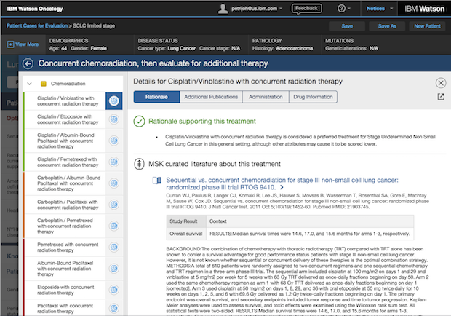Viewport: 451px width, 316px height.
Task: Select info icon for Pemetrexed with concurrent radiation
Action: (114, 248)
